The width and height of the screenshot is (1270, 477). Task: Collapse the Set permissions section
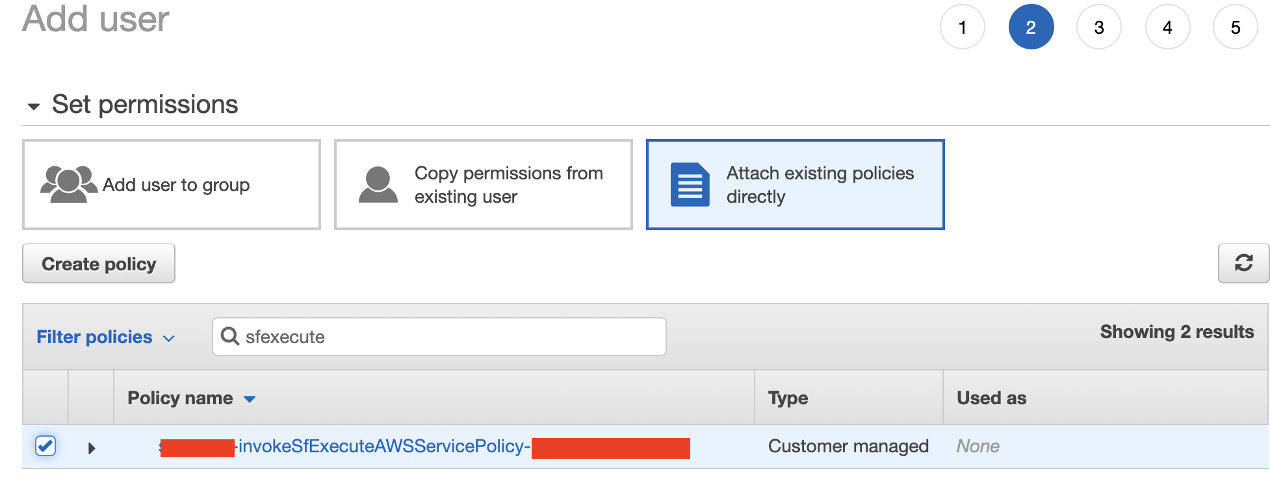34,106
